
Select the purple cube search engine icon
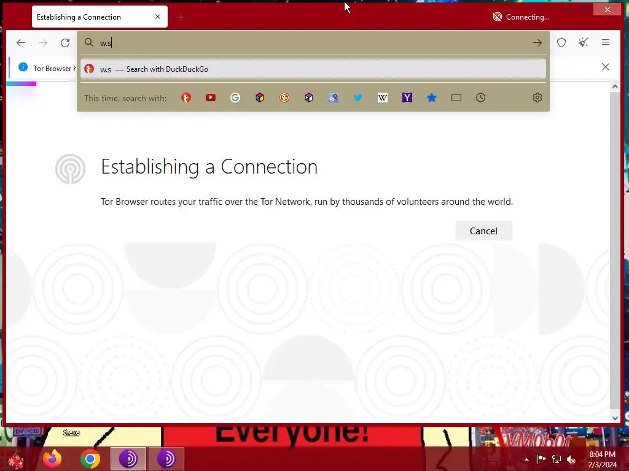point(309,98)
